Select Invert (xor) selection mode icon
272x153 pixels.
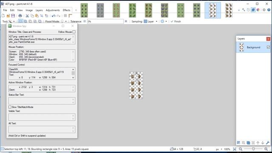40,21
